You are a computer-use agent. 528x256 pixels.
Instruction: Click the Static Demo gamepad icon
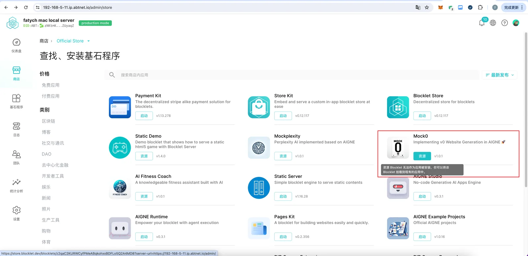[x=120, y=148]
